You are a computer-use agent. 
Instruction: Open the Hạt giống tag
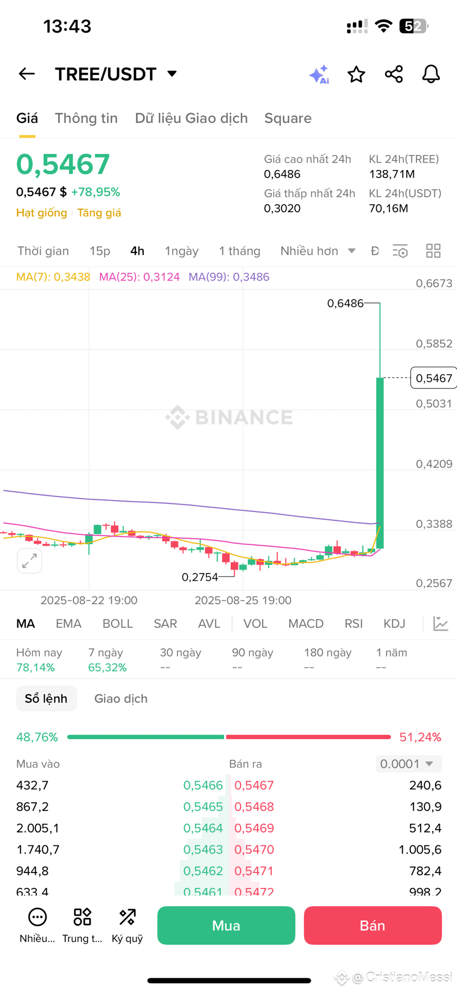coord(41,213)
